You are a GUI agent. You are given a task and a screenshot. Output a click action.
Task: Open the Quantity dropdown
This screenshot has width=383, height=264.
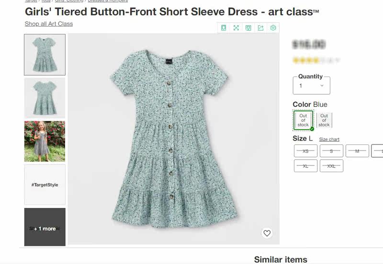(x=311, y=86)
